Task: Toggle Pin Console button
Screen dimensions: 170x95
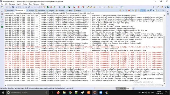Action: [x=148, y=11]
